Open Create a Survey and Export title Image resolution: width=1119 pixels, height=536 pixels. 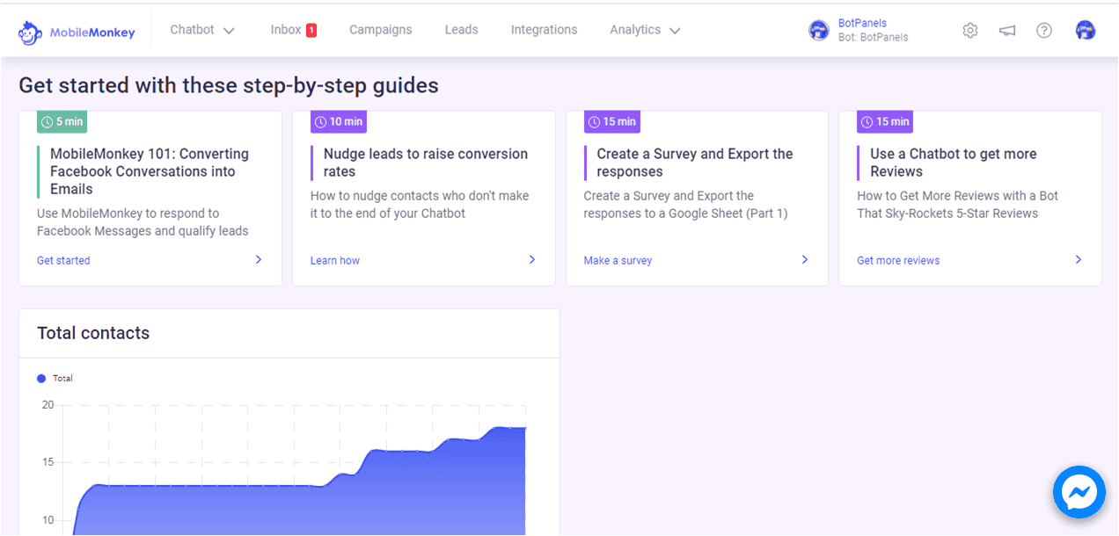click(x=695, y=163)
